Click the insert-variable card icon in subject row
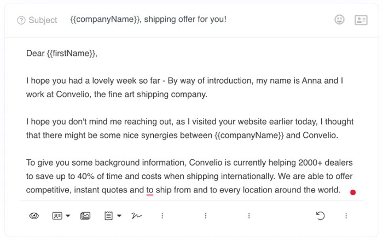The width and height of the screenshot is (383, 240). pos(361,20)
